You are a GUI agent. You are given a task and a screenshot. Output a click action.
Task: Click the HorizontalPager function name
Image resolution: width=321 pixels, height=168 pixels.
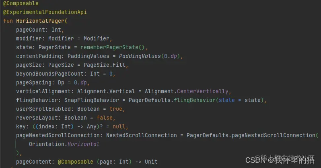point(40,21)
